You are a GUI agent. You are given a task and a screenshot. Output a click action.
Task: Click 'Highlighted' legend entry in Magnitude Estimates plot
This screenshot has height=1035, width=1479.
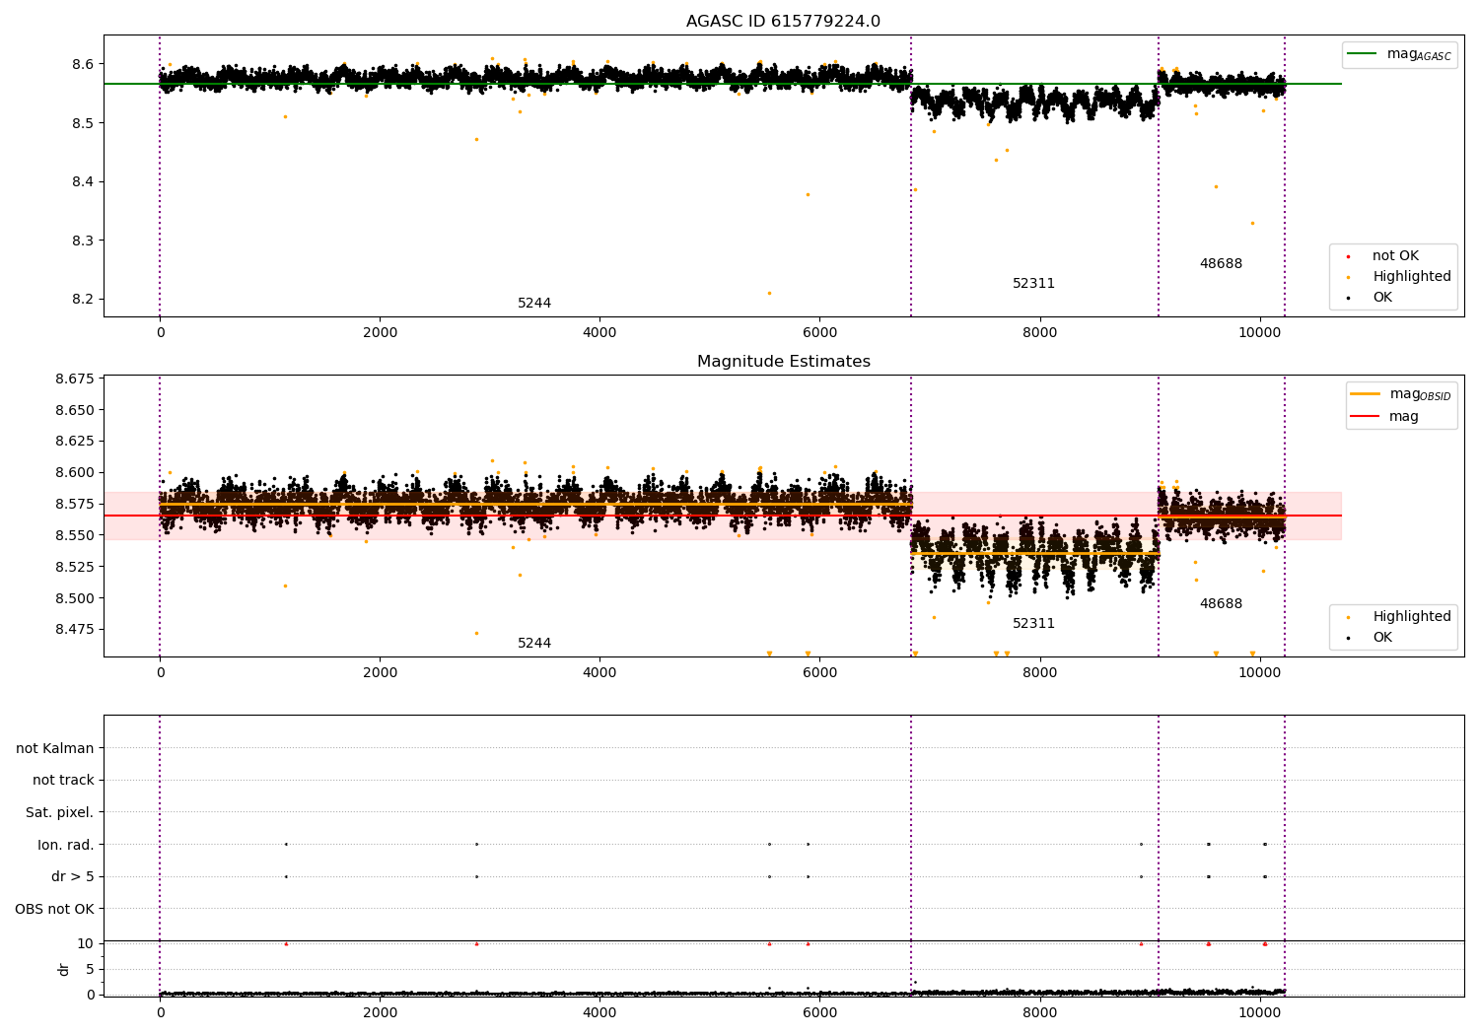[1412, 617]
